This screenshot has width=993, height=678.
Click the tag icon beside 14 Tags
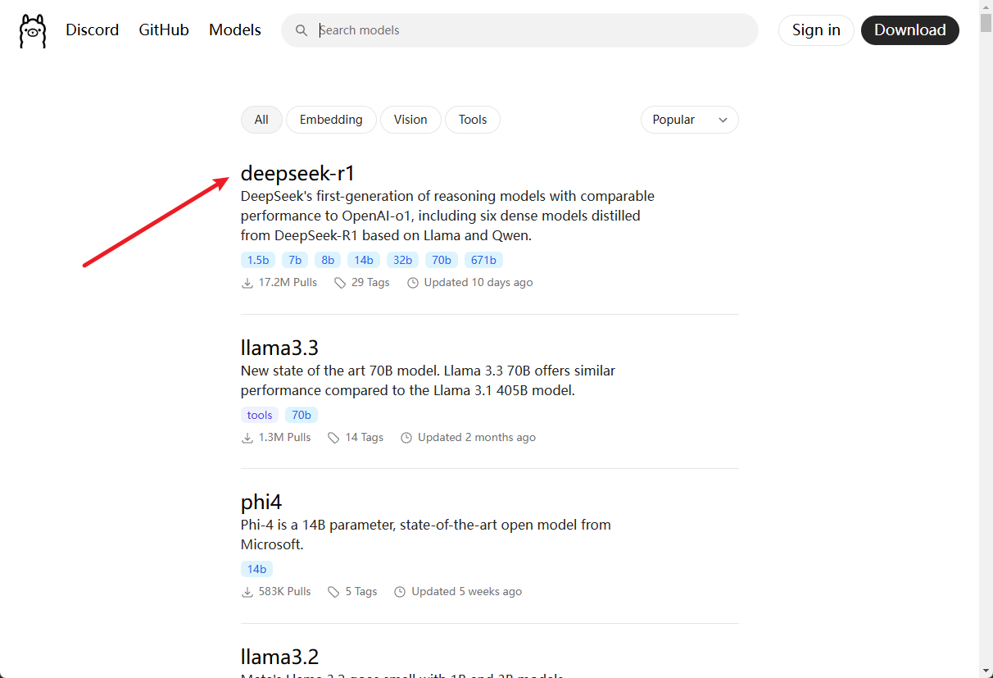coord(333,438)
